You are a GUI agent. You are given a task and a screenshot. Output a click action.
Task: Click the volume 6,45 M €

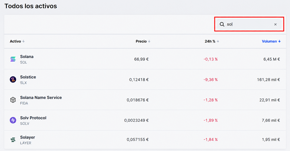click(272, 59)
